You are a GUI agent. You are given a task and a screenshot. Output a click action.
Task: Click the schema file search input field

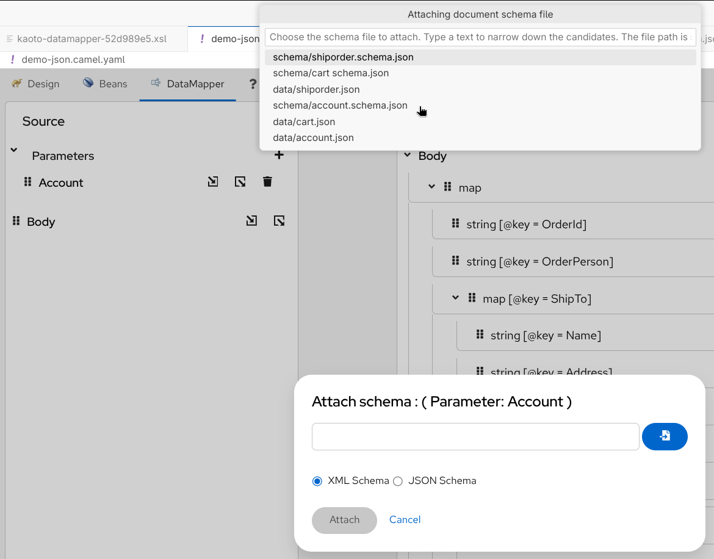480,37
